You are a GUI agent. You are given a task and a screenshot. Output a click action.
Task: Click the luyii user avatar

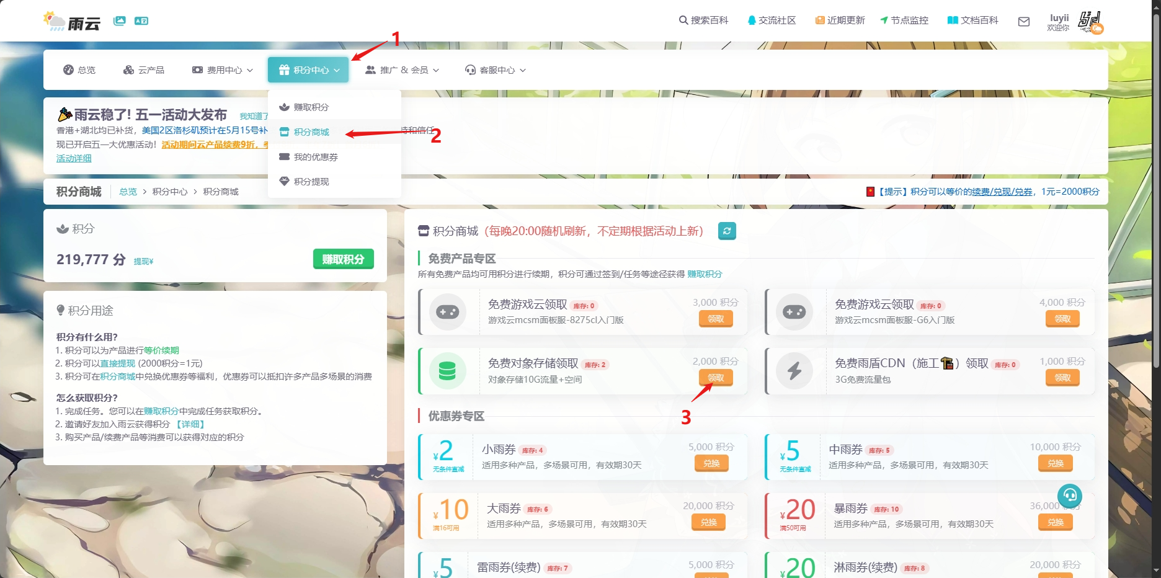pos(1091,22)
